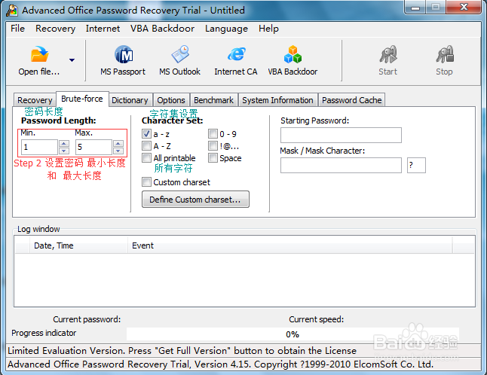Click the Open file folder icon
Screen dimensions: 487x375
(x=39, y=54)
